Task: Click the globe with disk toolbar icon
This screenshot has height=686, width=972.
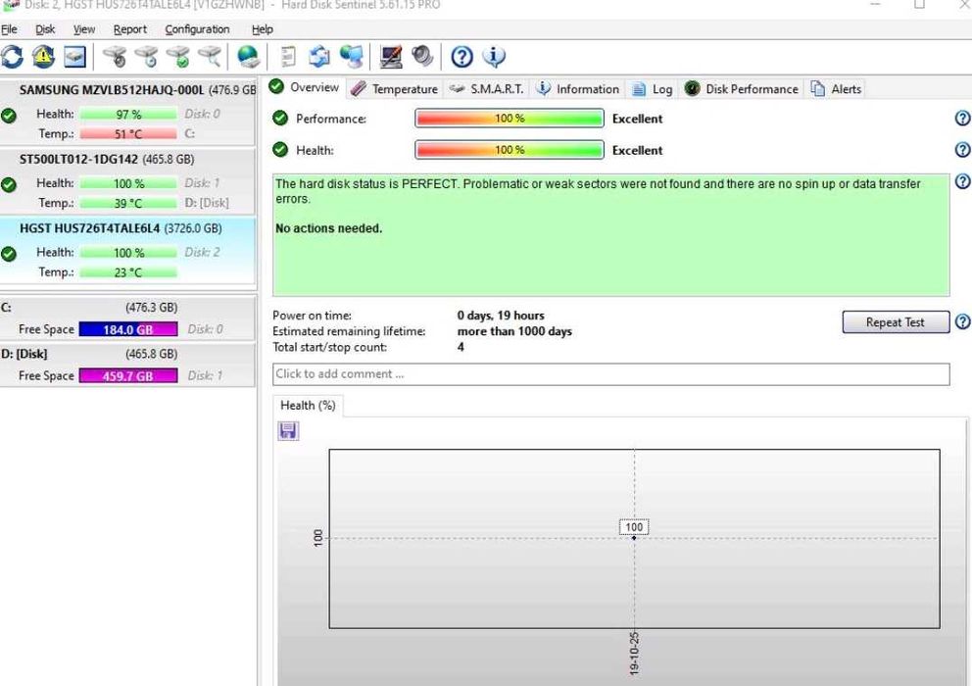Action: coord(249,57)
